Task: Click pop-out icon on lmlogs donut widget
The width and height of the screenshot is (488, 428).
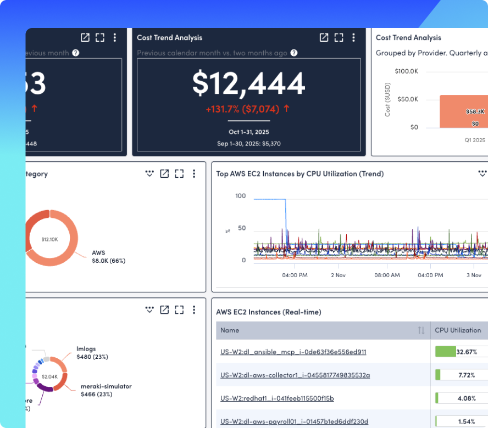Action: (164, 310)
